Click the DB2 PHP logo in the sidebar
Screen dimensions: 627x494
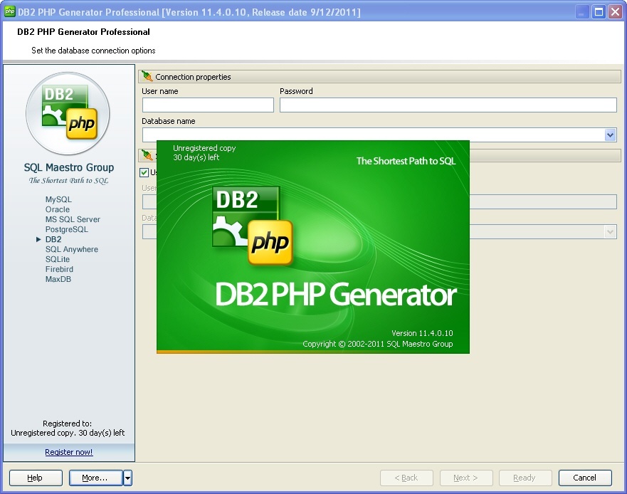(x=68, y=114)
